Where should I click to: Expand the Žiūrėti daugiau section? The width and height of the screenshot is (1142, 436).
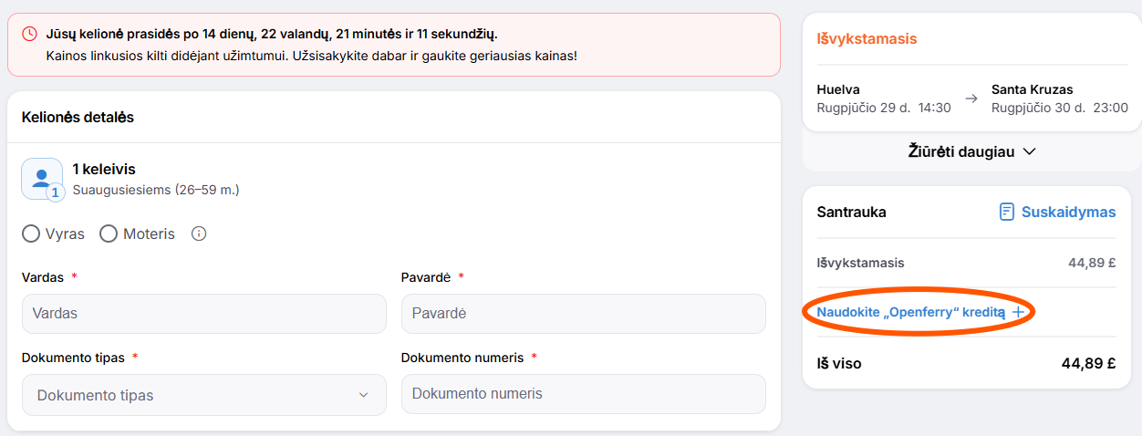(x=972, y=151)
